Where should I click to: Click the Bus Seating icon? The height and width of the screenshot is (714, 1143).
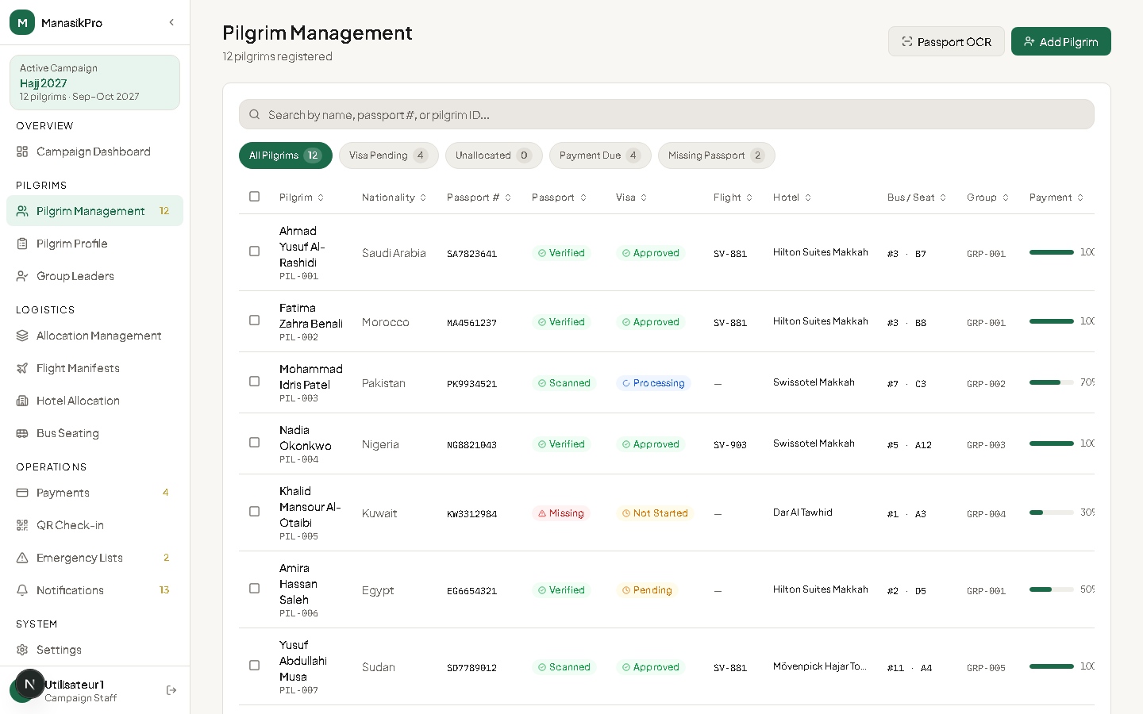pyautogui.click(x=22, y=433)
